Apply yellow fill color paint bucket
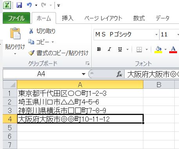This screenshot has width=179, height=149. point(158,50)
